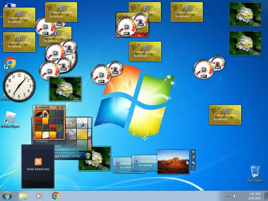Click the puzzle gadget's solve/shuffle icon
The image size is (268, 201).
62,108
